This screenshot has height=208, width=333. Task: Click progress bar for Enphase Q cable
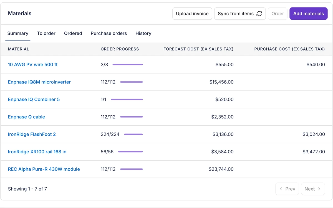pyautogui.click(x=132, y=117)
